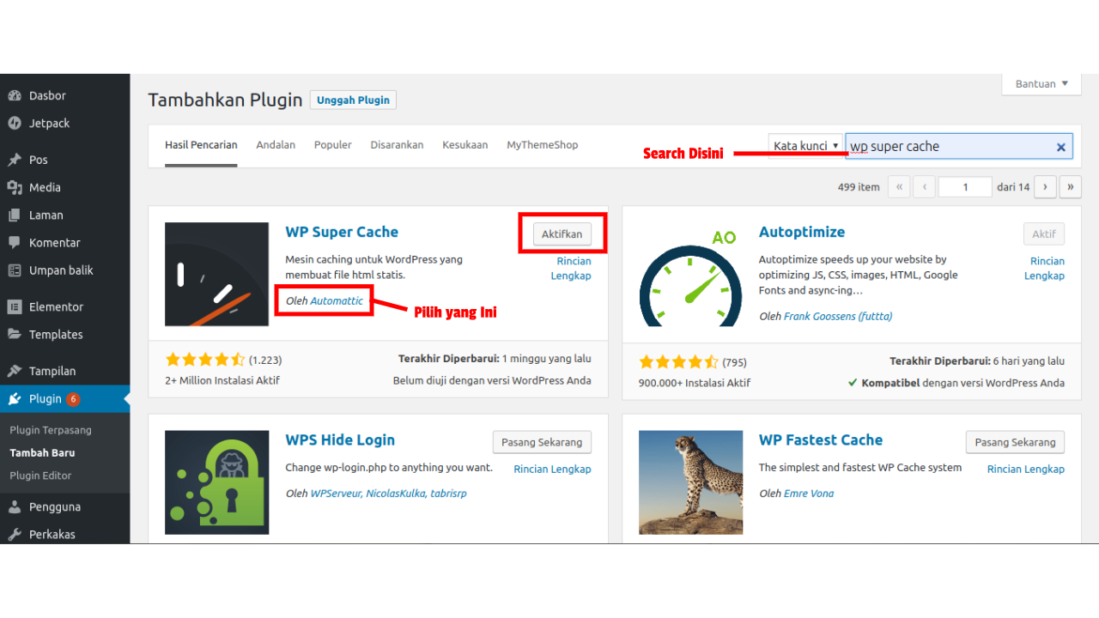Screen dimensions: 1099x618
Task: Switch to the Populer tab
Action: (x=333, y=145)
